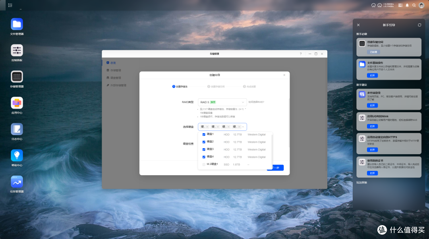Screen dimensions: 429x239
Task: Open the 如何选择RAID? help link
Action: tap(256, 102)
